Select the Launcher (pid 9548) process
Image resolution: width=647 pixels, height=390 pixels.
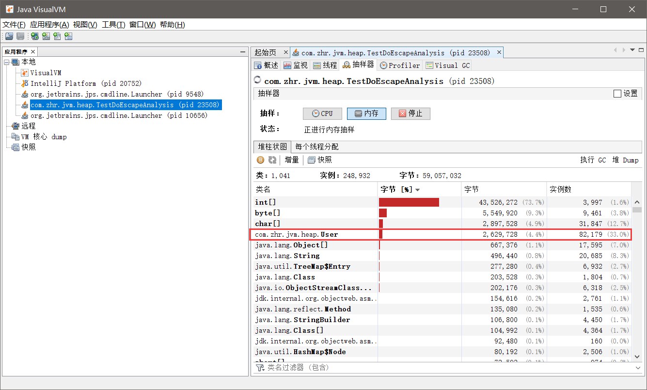pyautogui.click(x=117, y=94)
